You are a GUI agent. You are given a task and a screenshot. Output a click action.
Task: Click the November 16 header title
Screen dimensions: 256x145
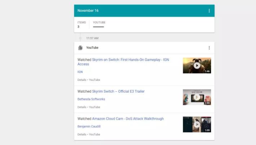(x=88, y=10)
